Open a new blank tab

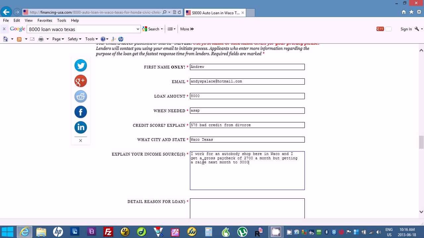[250, 13]
